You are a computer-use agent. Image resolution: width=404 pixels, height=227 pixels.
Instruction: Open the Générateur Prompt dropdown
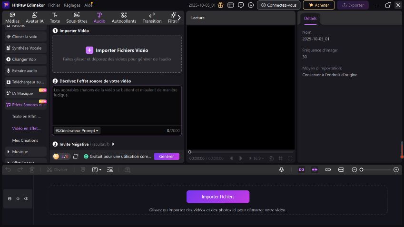pos(77,130)
